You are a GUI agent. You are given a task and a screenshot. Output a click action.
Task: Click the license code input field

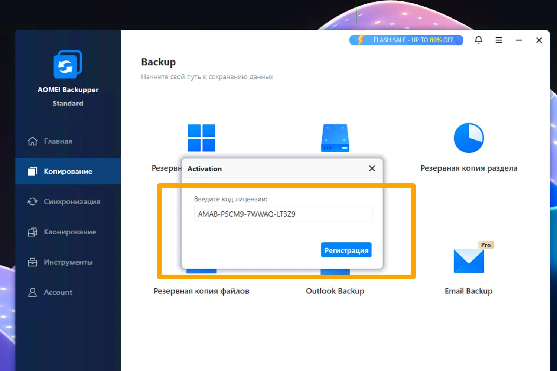click(x=283, y=214)
